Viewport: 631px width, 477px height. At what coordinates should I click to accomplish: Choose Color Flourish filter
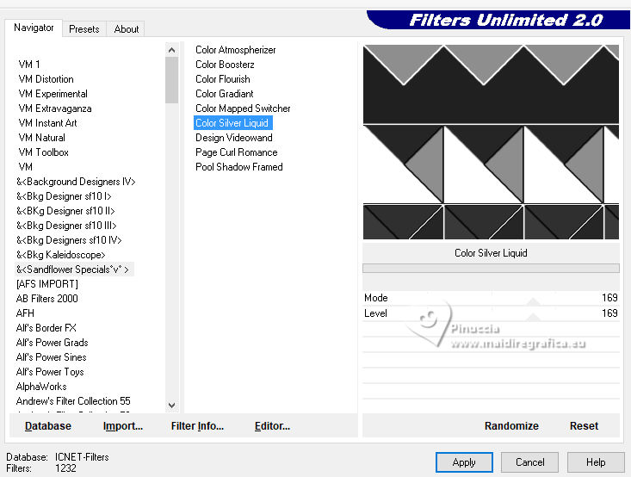click(x=223, y=79)
